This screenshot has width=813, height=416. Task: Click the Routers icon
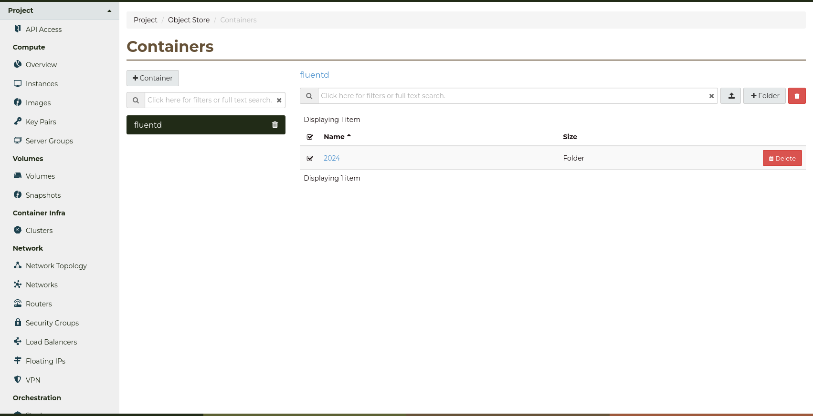click(x=18, y=303)
